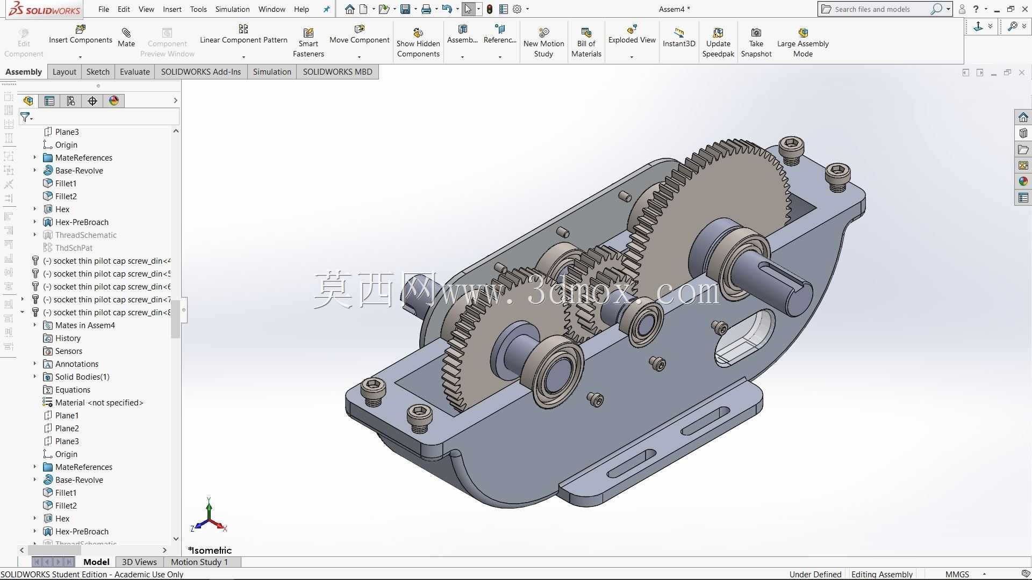Click the Insert Components tool
This screenshot has width=1032, height=580.
(x=81, y=34)
